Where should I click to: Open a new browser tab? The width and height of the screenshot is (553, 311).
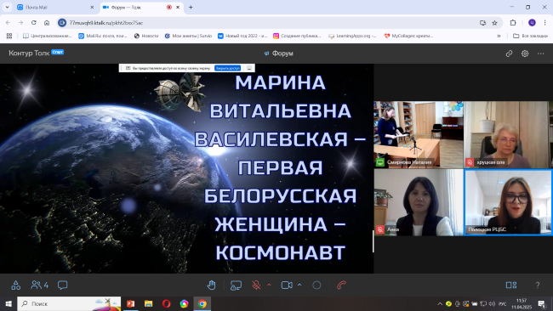[x=191, y=7]
